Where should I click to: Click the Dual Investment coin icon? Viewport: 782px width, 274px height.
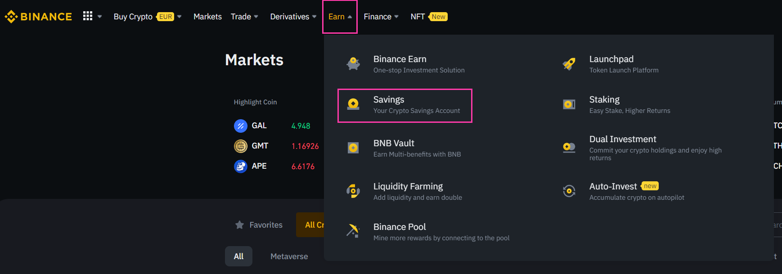click(x=569, y=147)
